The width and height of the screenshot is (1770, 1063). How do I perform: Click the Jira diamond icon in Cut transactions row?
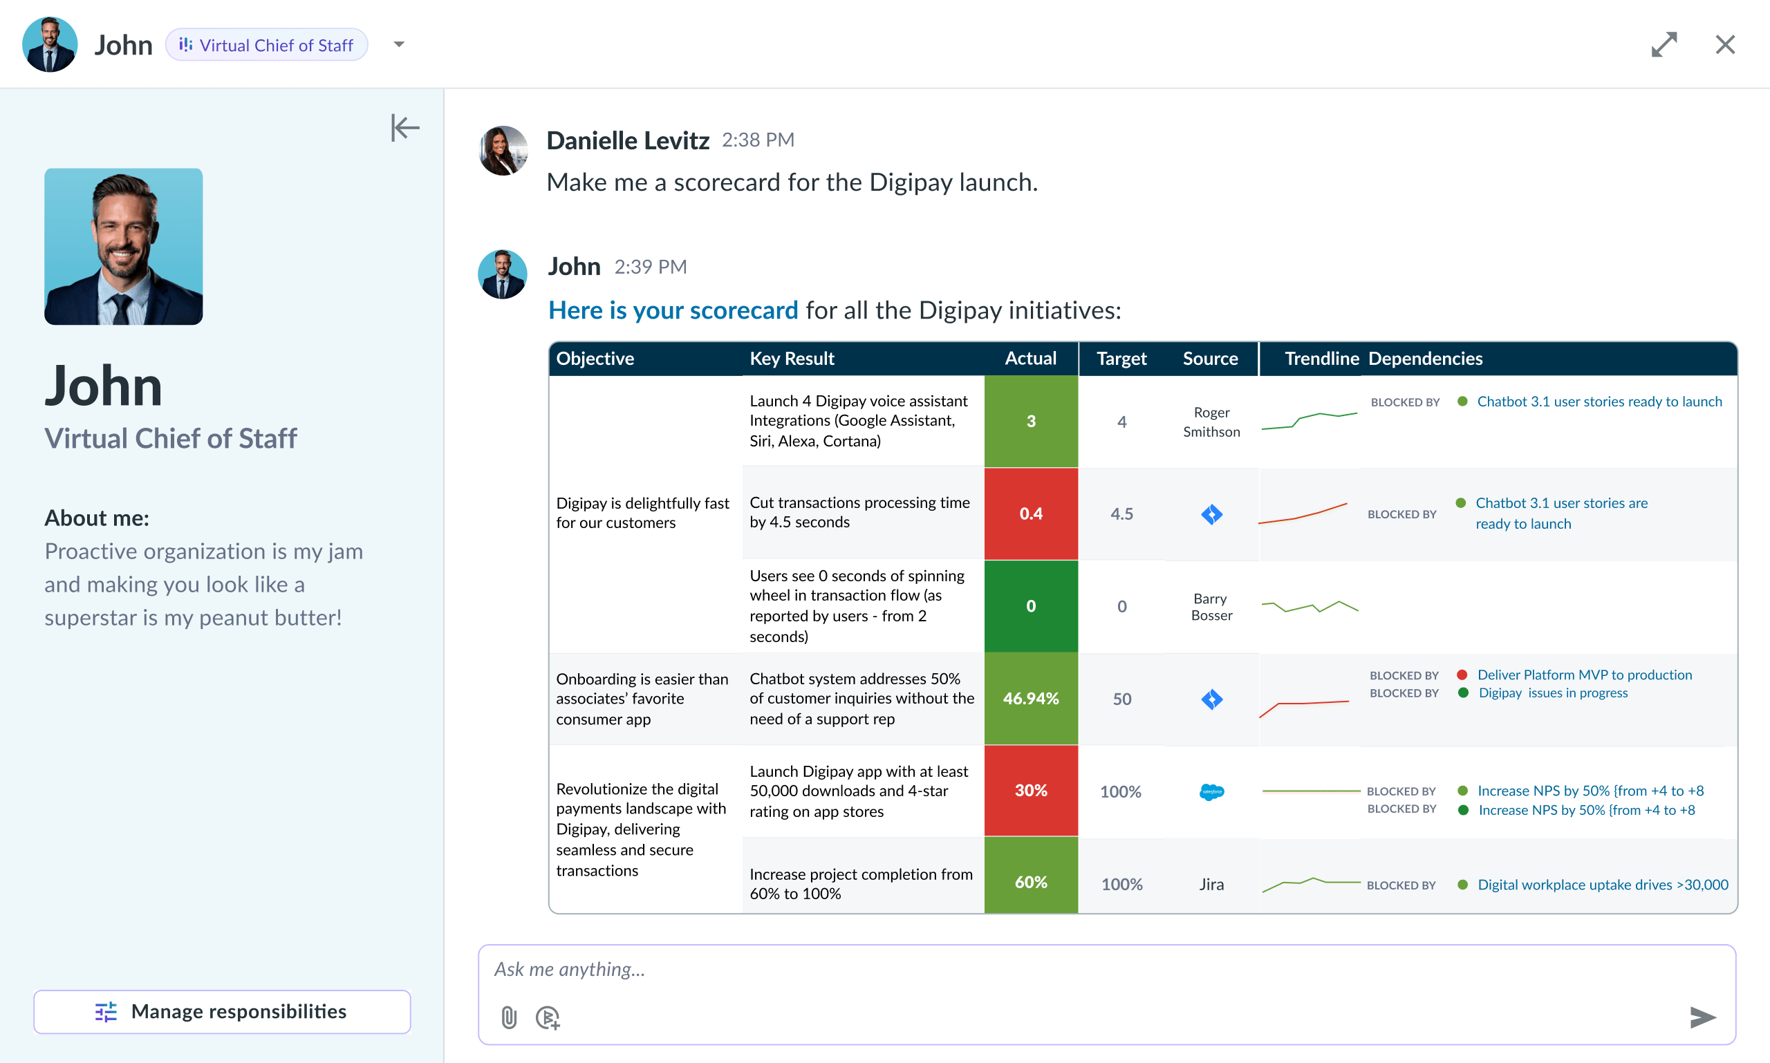click(1211, 514)
